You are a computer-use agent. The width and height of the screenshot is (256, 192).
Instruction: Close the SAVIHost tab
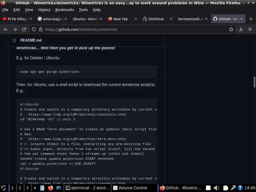pyautogui.click(x=171, y=19)
